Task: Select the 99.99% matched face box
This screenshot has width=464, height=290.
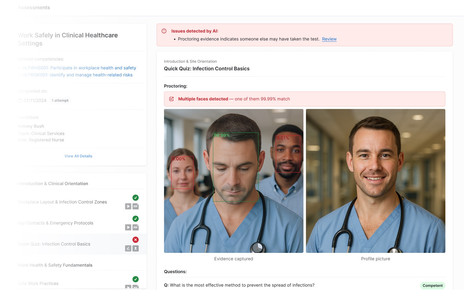Action: pyautogui.click(x=235, y=167)
